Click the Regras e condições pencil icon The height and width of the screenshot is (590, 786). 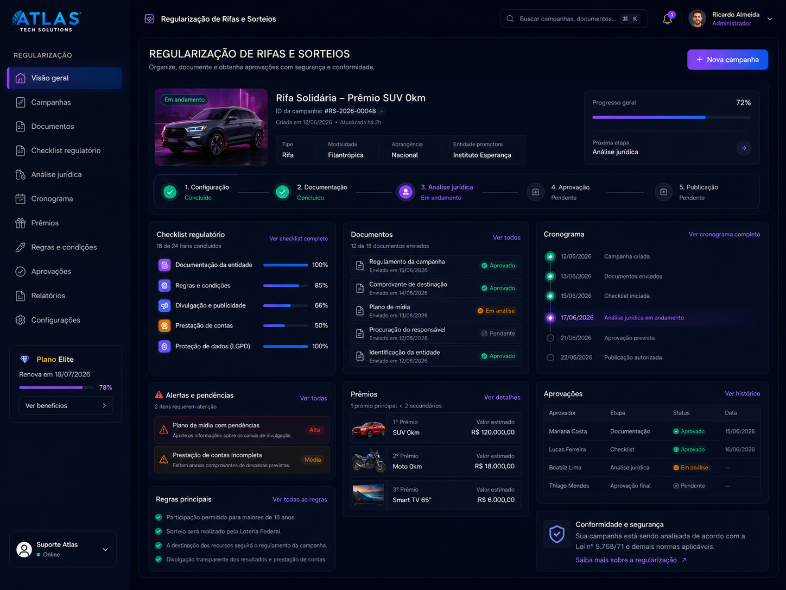21,247
